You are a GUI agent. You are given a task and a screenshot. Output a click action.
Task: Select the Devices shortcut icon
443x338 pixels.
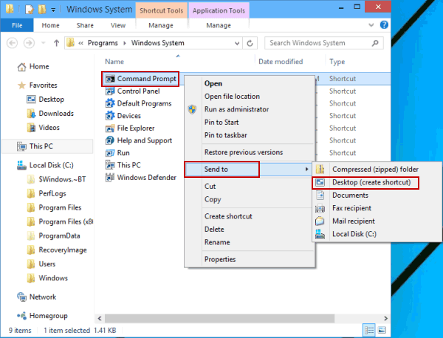[x=110, y=116]
